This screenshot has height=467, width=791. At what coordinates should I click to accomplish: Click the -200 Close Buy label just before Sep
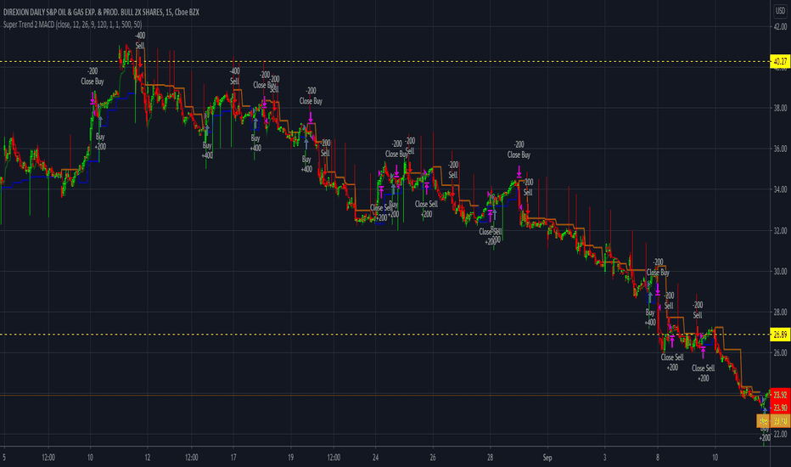[519, 150]
